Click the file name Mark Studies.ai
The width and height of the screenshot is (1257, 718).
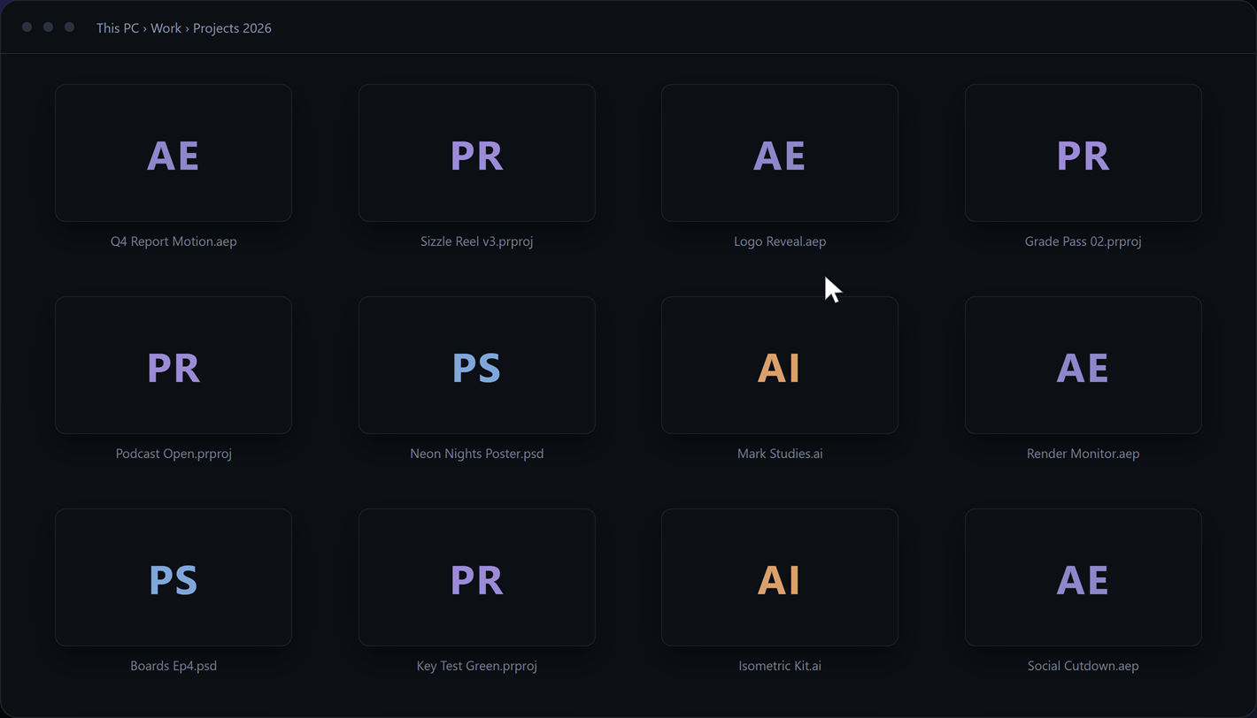coord(780,454)
